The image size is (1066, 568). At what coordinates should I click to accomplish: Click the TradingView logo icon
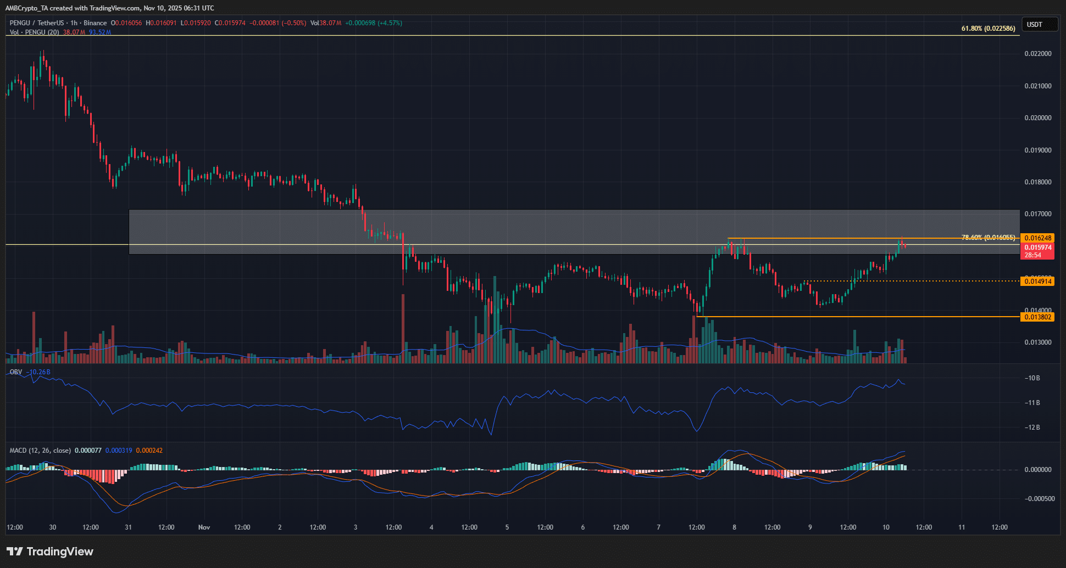14,552
